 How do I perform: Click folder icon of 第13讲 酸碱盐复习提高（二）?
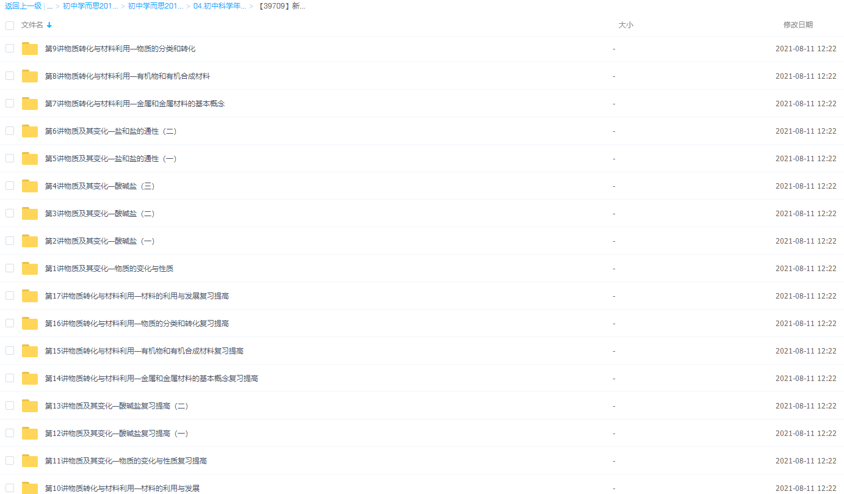coord(29,406)
